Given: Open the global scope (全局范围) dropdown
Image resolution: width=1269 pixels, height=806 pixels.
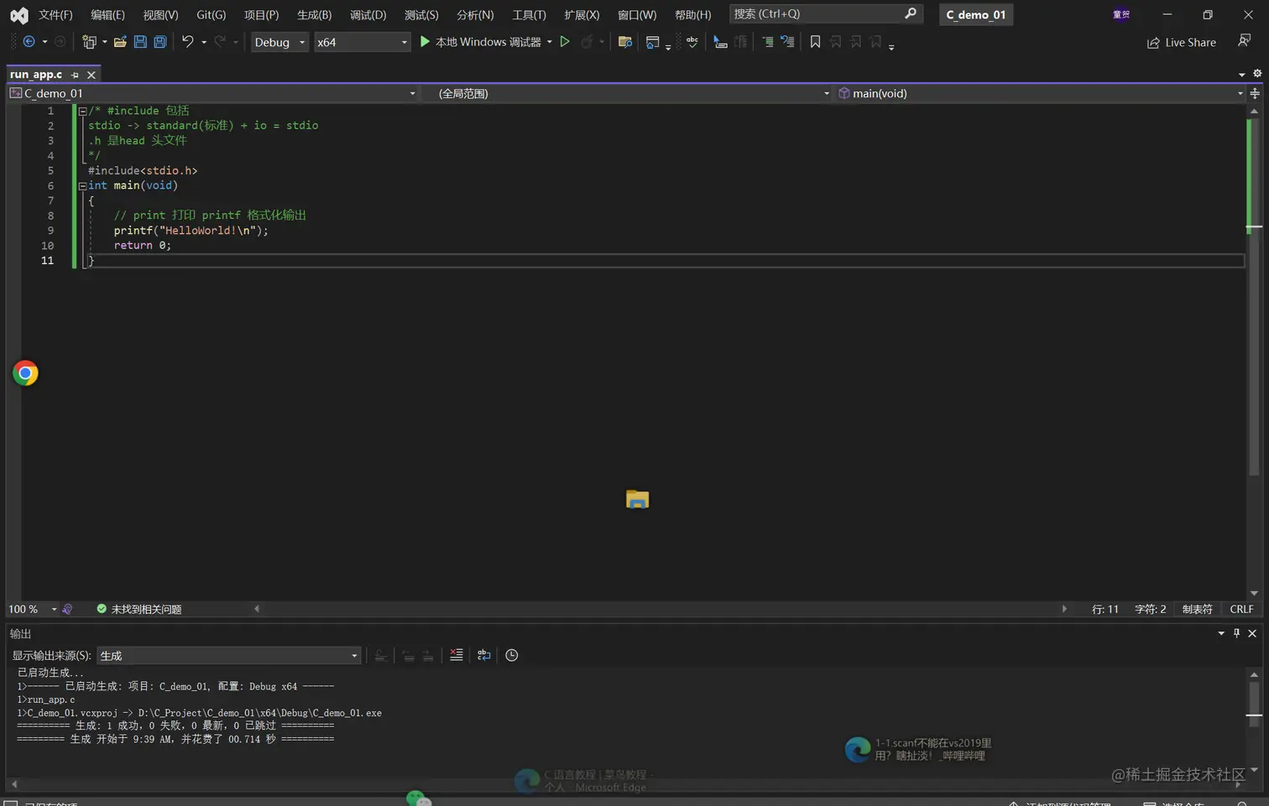Looking at the screenshot, I should pos(633,93).
